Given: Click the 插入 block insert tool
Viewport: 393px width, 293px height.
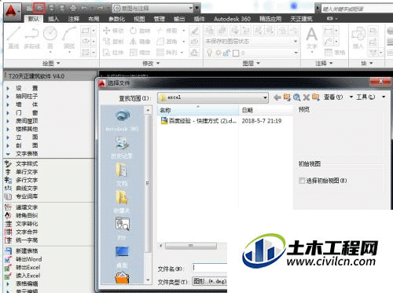Looking at the screenshot, I should pos(358,38).
